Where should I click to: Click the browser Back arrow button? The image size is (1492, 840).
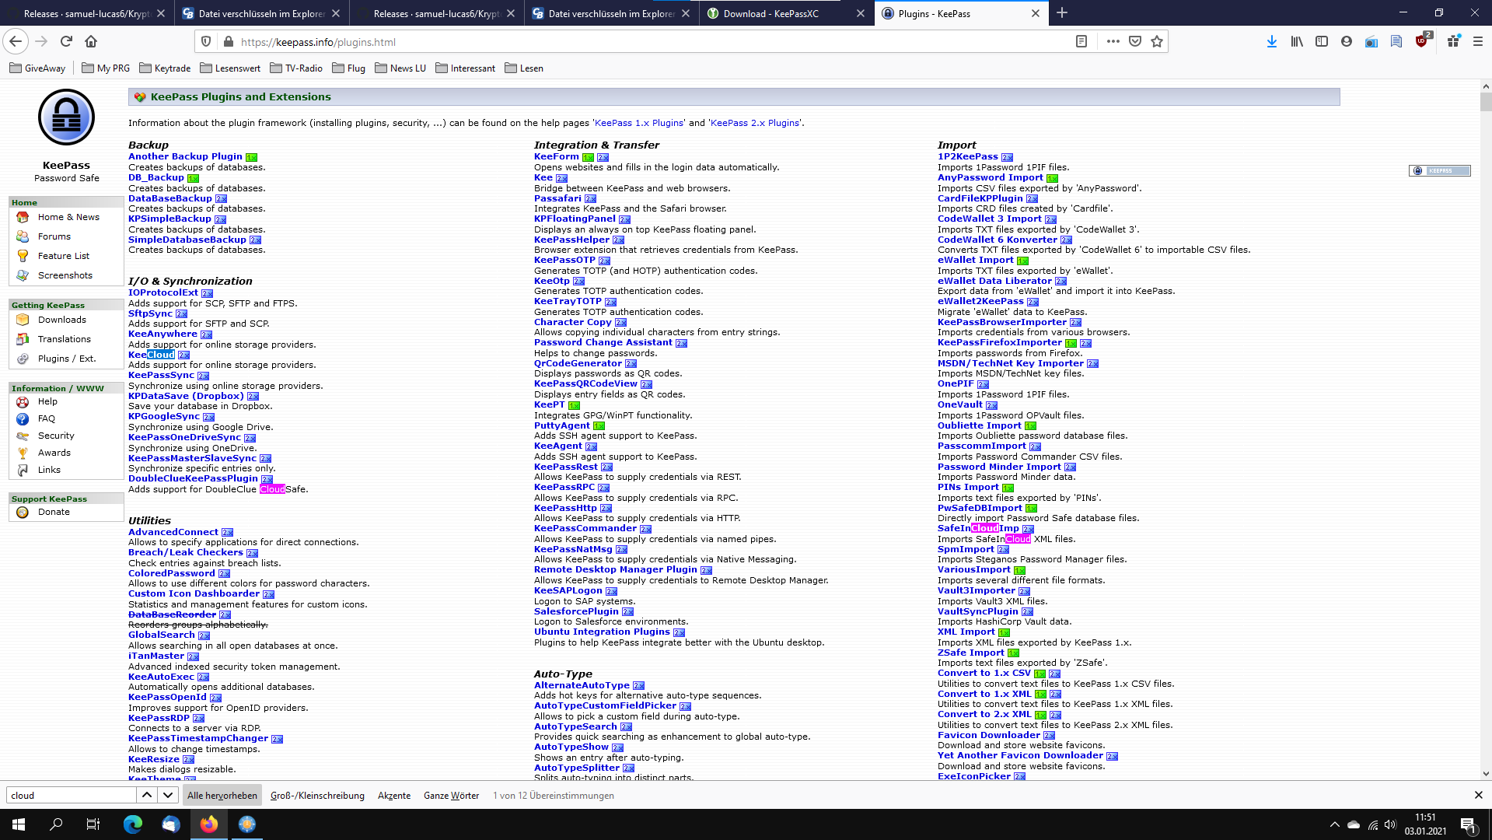tap(16, 41)
